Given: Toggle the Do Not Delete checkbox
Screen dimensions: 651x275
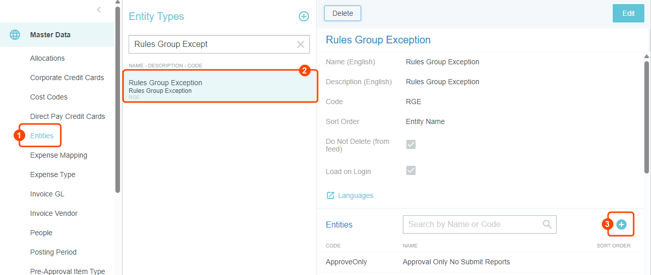Looking at the screenshot, I should tap(411, 144).
